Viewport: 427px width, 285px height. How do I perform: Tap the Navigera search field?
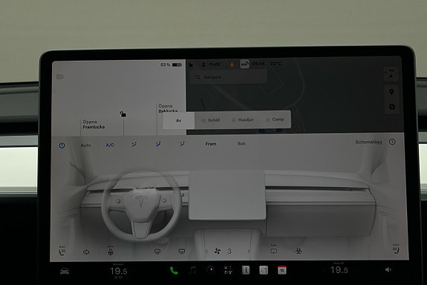228,77
